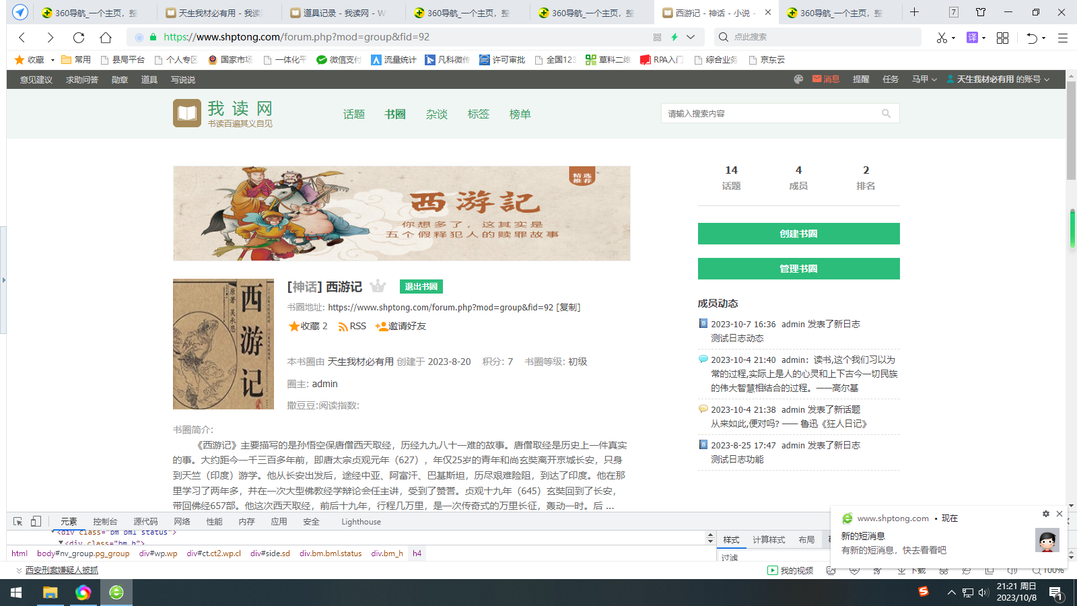Expand the 马甲 dropdown menu
Screen dimensions: 1077x606
(924, 79)
